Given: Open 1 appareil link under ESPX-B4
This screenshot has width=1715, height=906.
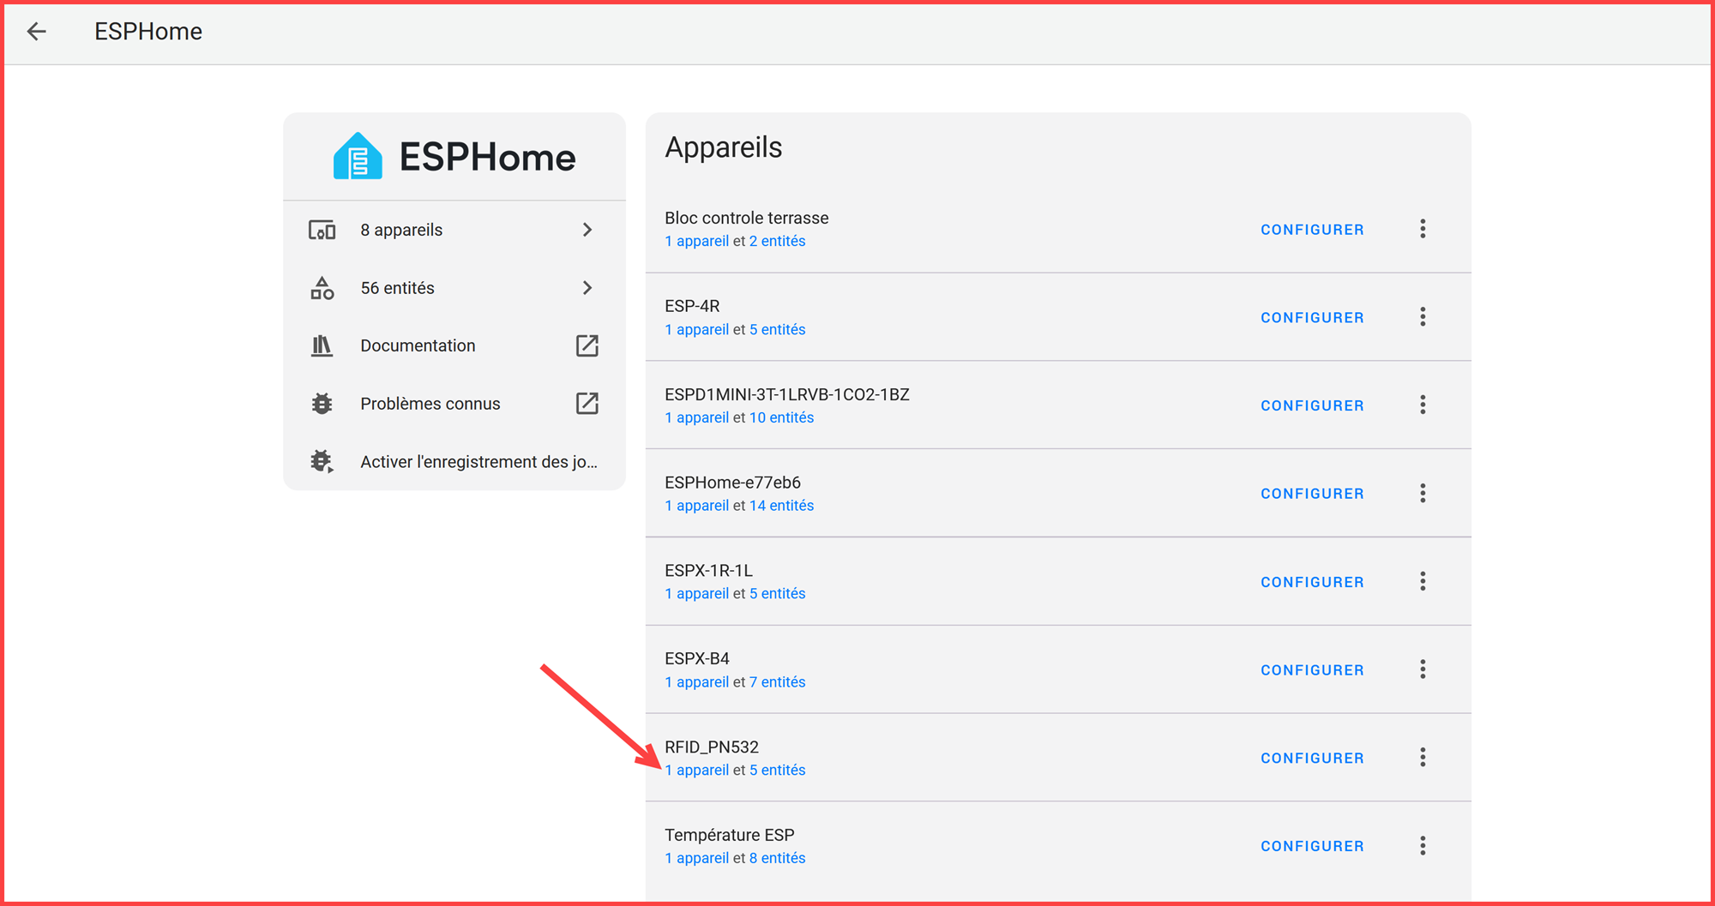Looking at the screenshot, I should pyautogui.click(x=697, y=682).
